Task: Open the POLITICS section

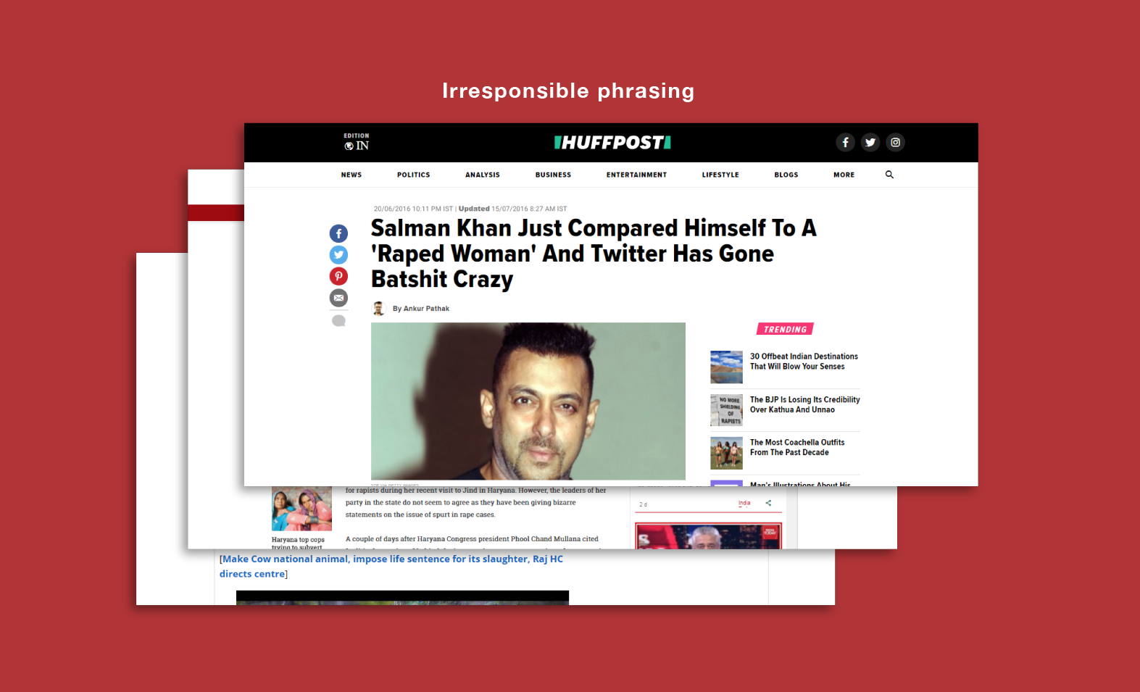Action: tap(413, 175)
